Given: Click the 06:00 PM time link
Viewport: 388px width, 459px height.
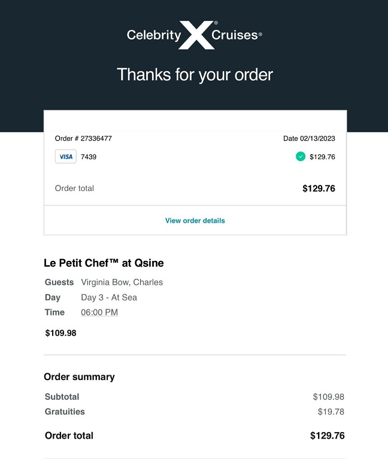Looking at the screenshot, I should click(x=99, y=312).
